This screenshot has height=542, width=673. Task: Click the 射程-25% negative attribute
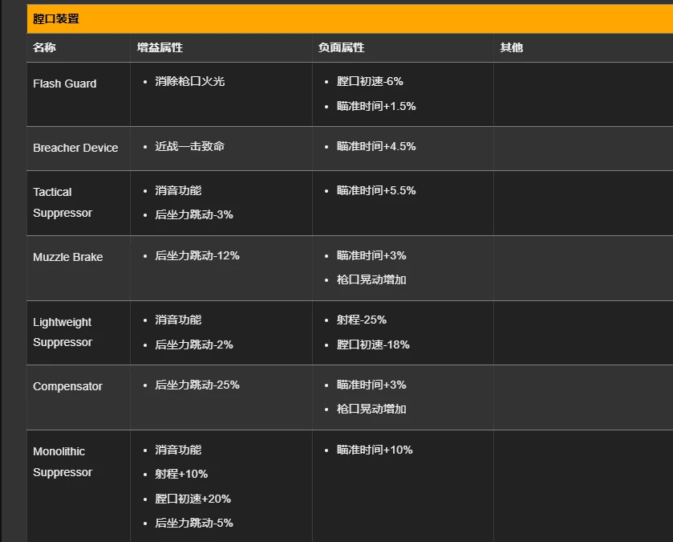362,320
